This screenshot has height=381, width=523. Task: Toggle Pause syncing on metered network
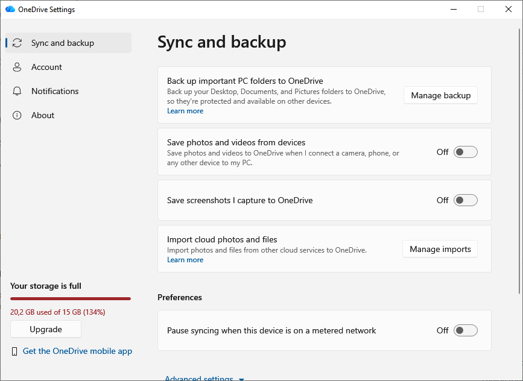pos(465,331)
